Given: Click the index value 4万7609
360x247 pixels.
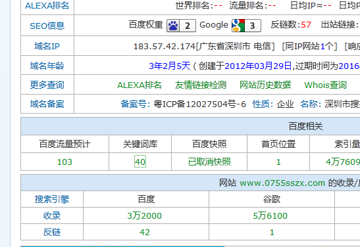Looking at the screenshot, I should [x=343, y=162].
